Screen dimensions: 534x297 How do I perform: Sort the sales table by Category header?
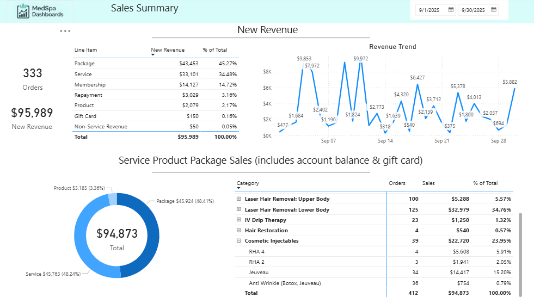point(248,183)
